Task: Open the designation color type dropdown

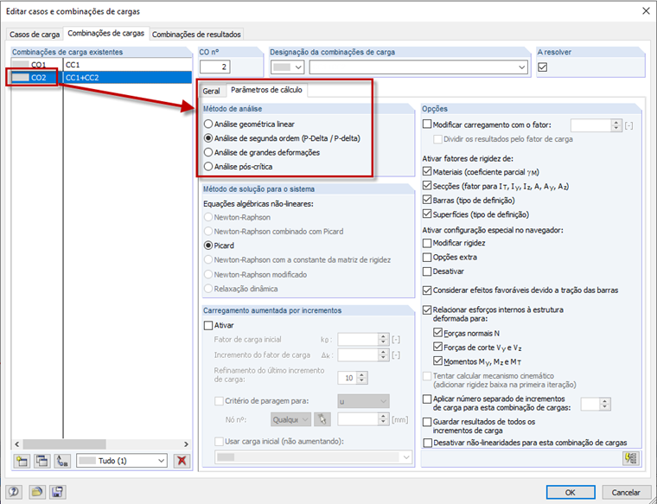Action: click(x=287, y=67)
